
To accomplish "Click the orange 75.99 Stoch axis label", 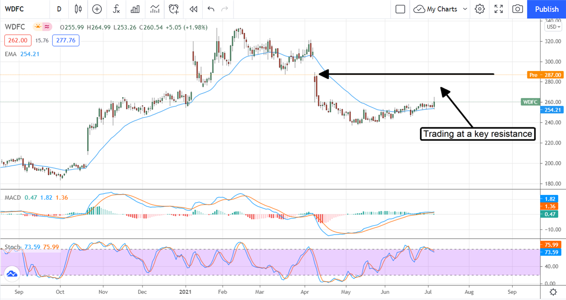I will coord(551,245).
